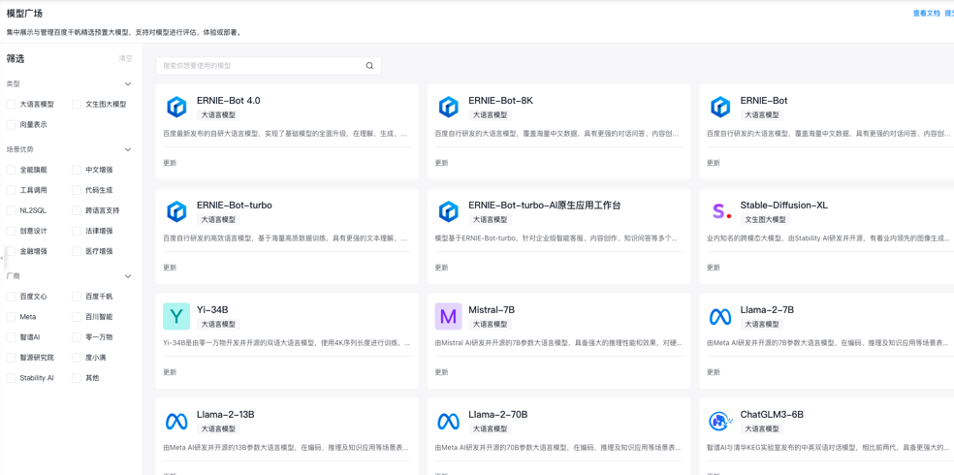Check the 医疗增强 filter

77,250
